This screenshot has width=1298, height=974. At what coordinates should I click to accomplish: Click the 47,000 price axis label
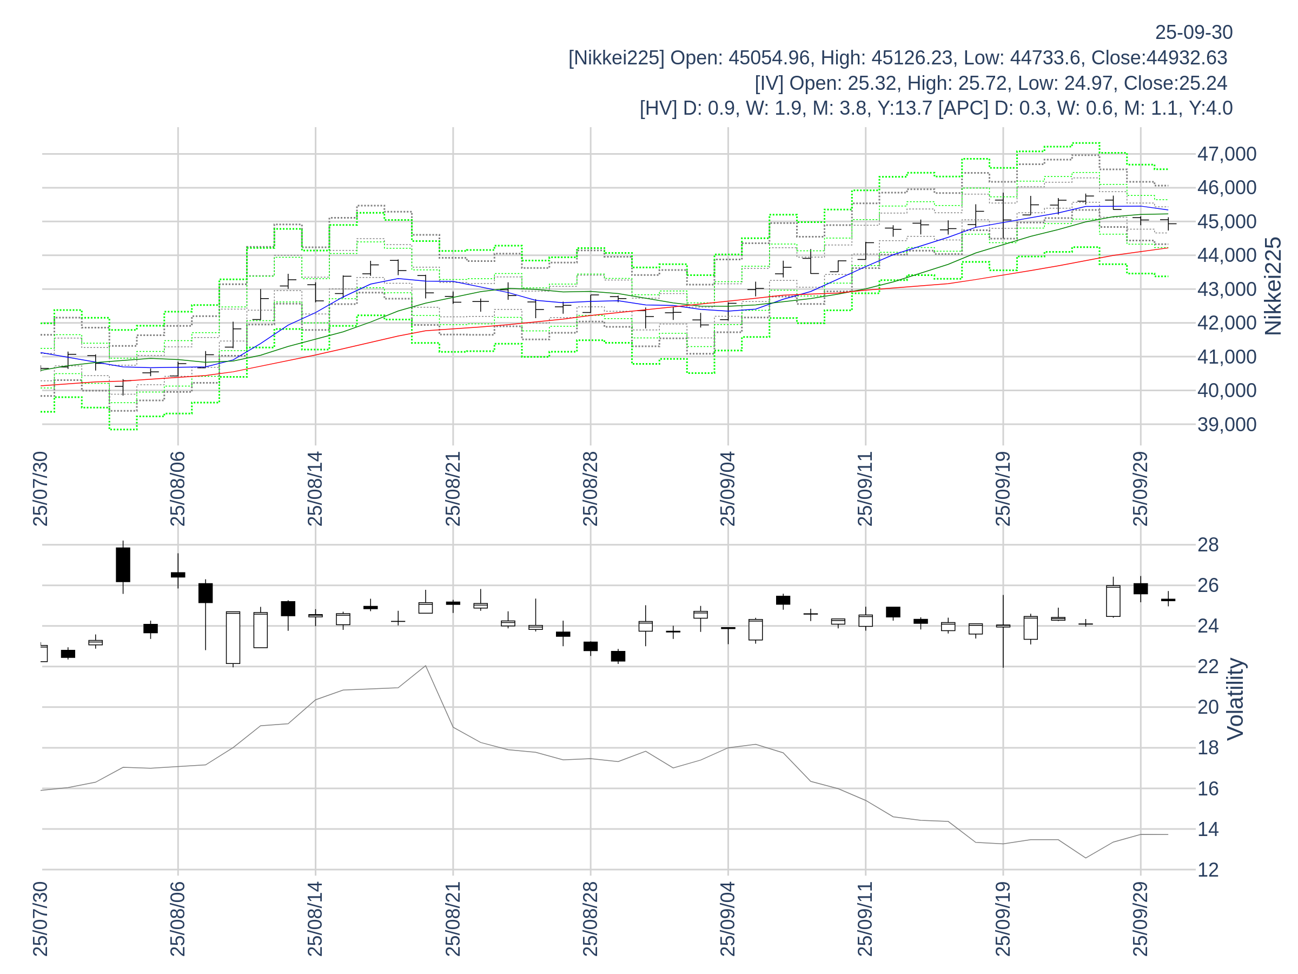pyautogui.click(x=1227, y=154)
